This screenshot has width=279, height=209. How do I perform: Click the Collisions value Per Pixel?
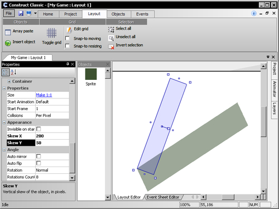[x=52, y=116]
